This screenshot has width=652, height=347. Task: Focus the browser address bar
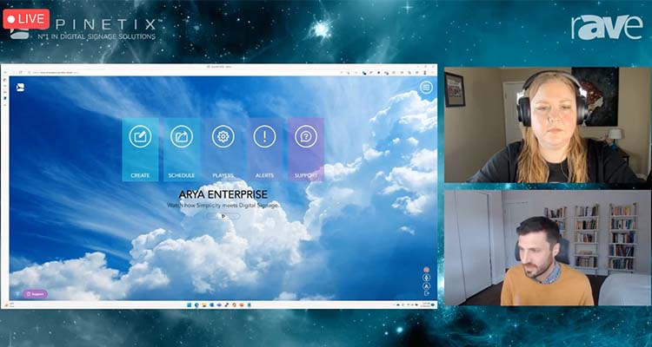[x=183, y=72]
